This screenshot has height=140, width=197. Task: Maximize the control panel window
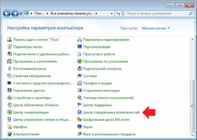pos(180,6)
